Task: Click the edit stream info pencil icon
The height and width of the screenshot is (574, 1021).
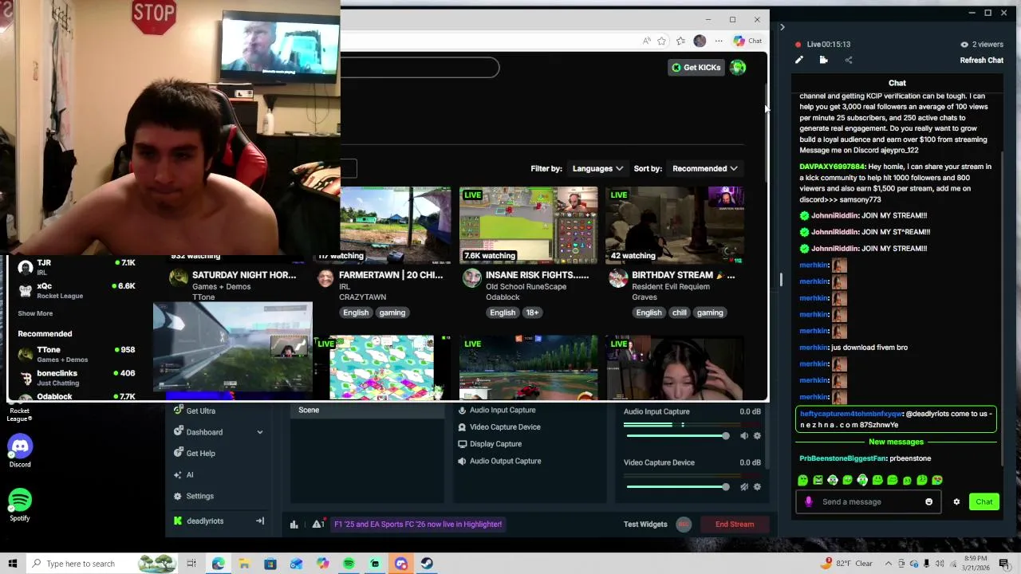Action: click(799, 61)
